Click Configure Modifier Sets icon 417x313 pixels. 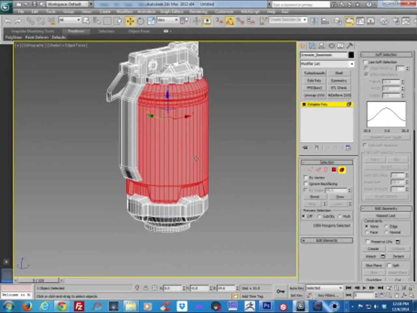pyautogui.click(x=348, y=148)
